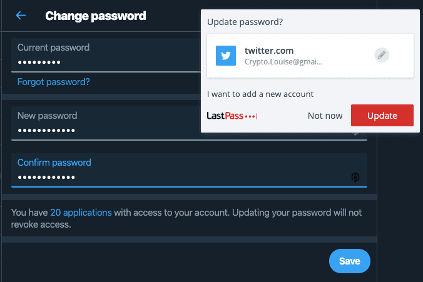Confirm with the red Update button
Image resolution: width=423 pixels, height=282 pixels.
click(x=382, y=116)
